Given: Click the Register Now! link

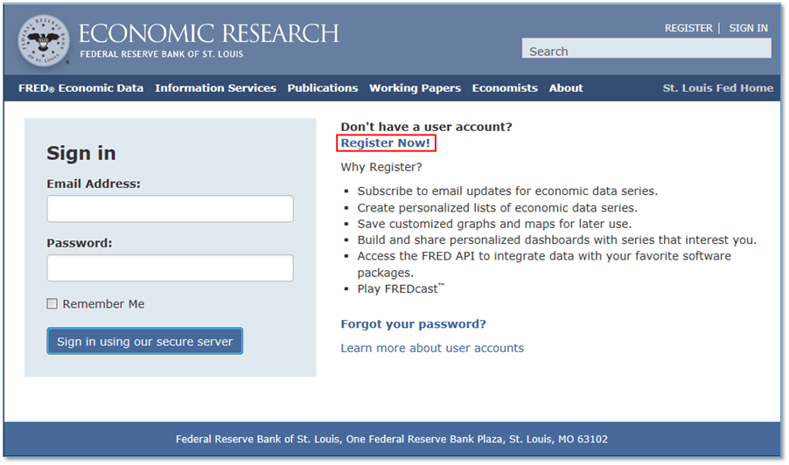Looking at the screenshot, I should [386, 142].
